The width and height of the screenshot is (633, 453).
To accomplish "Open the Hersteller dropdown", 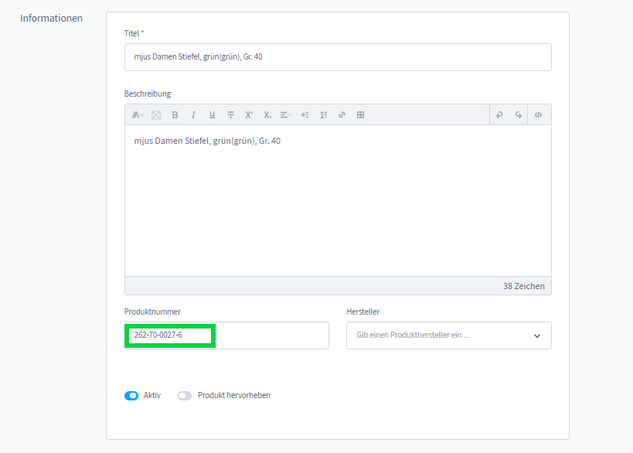I will (x=448, y=335).
